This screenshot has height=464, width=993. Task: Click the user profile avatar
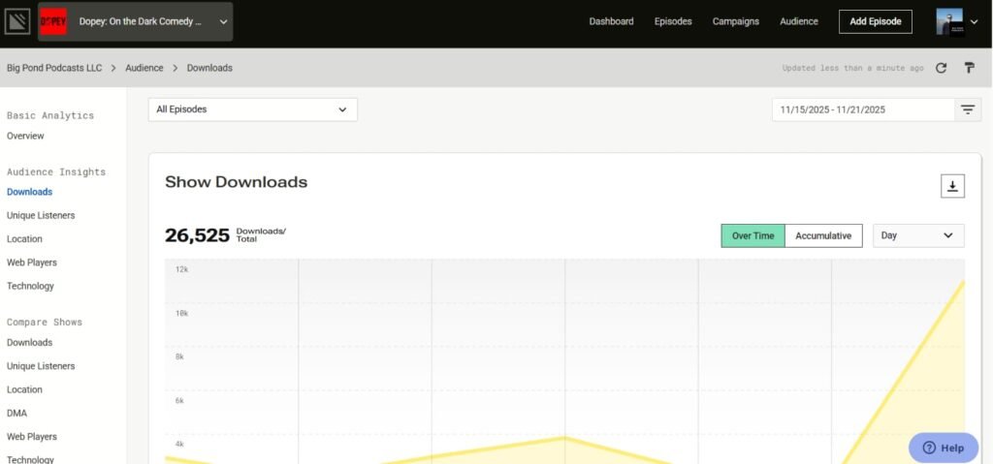pyautogui.click(x=950, y=21)
